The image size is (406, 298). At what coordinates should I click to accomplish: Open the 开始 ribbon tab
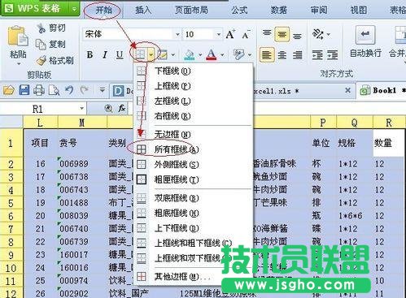pyautogui.click(x=103, y=10)
